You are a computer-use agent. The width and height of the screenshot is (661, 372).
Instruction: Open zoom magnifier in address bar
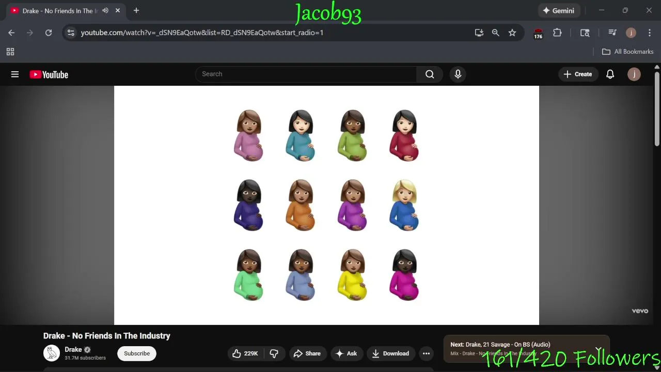click(x=495, y=33)
